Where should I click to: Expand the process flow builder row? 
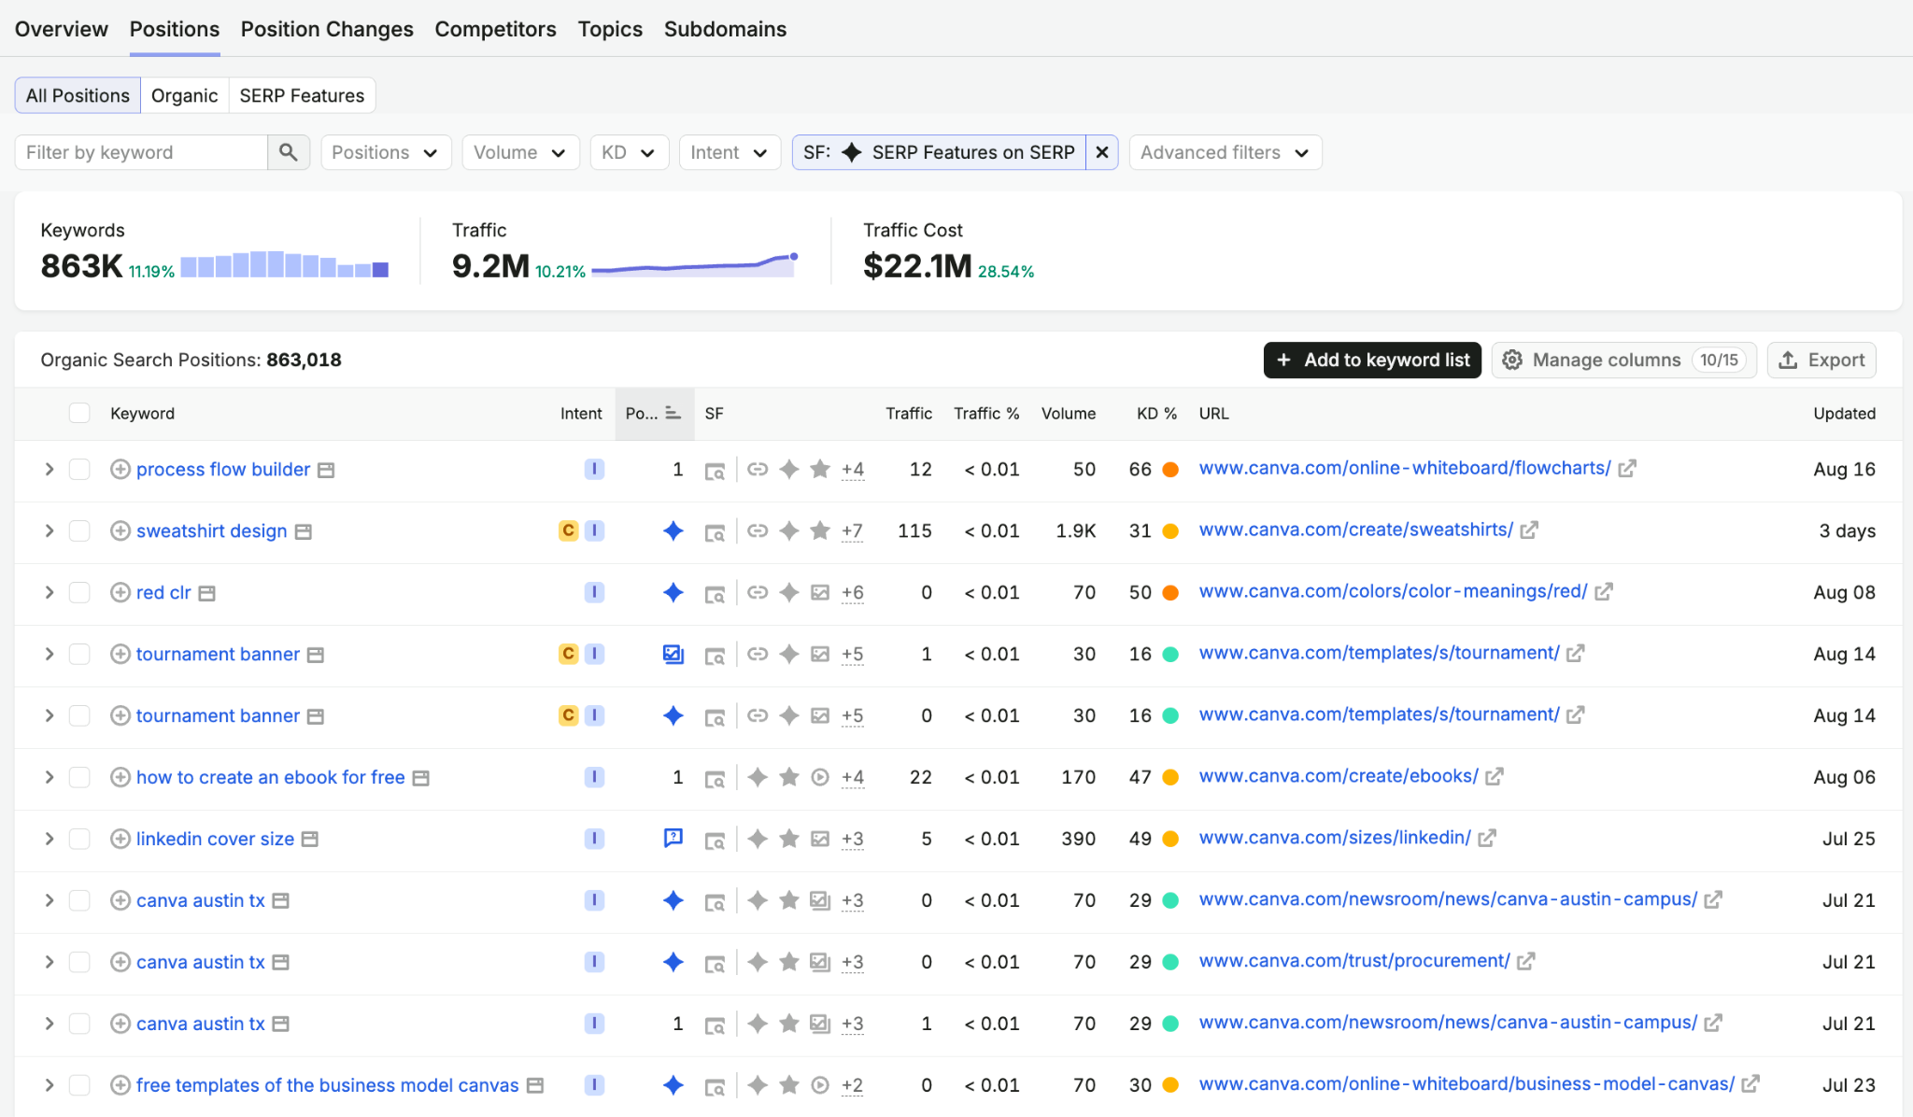click(x=50, y=469)
